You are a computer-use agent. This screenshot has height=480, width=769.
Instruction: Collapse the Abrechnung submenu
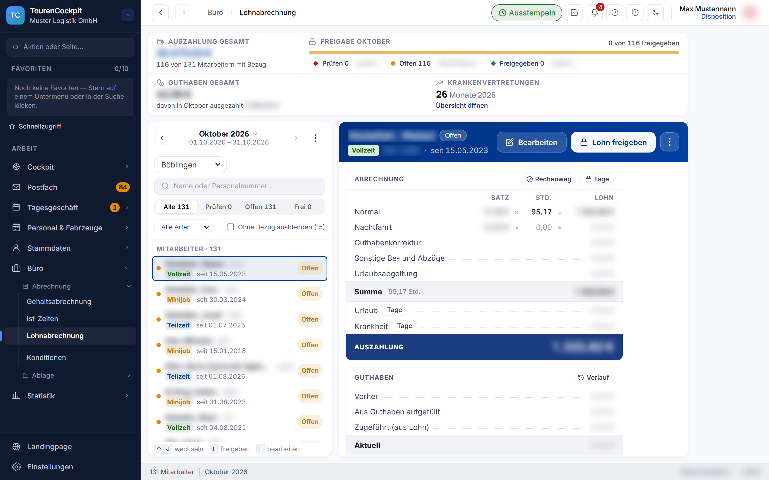point(77,286)
